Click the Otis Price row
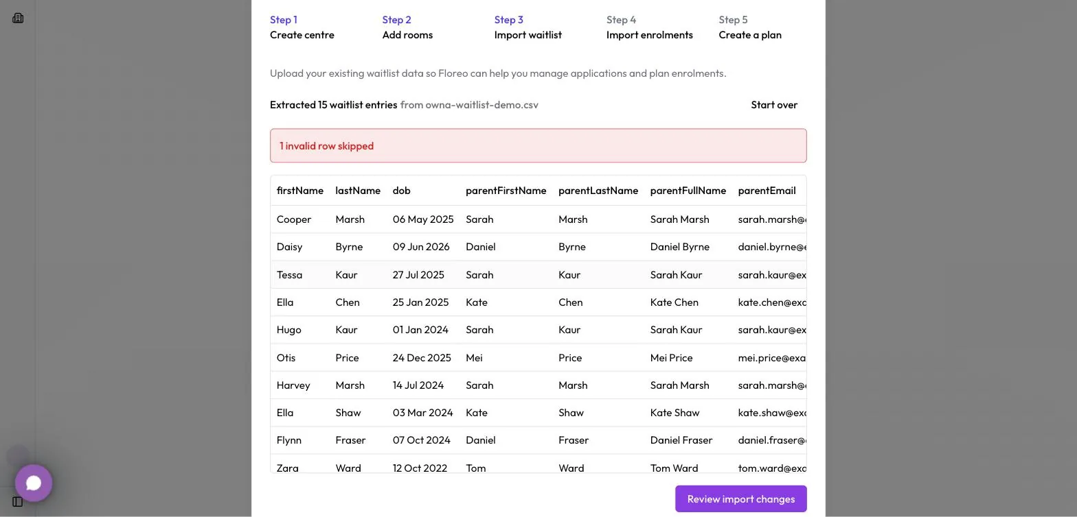 538,357
